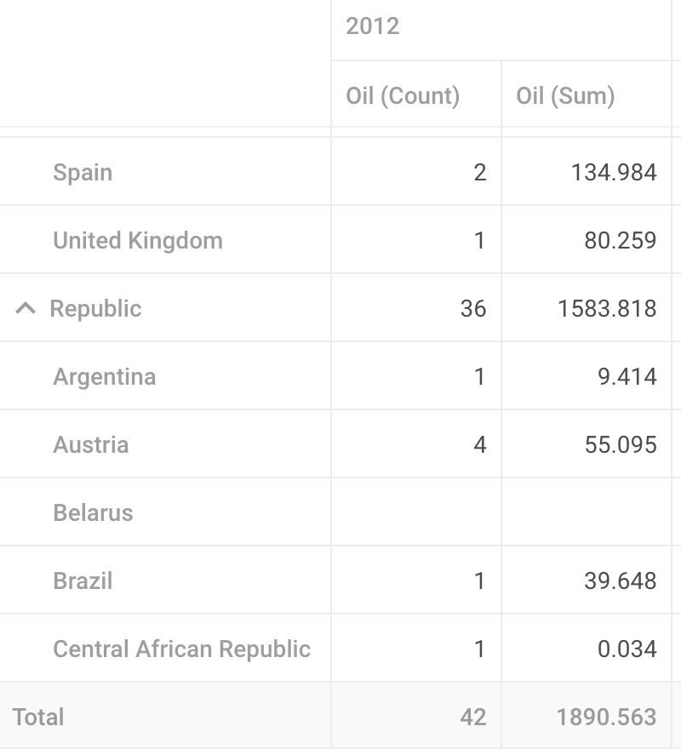The height and width of the screenshot is (749, 681).
Task: Click the Total row label
Action: tap(38, 717)
